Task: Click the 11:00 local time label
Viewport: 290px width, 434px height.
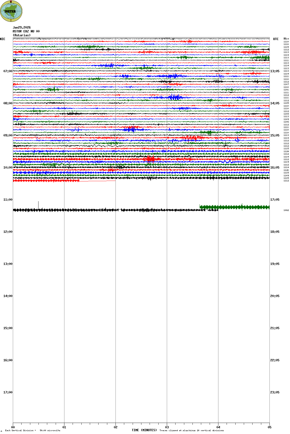Action: click(x=8, y=200)
